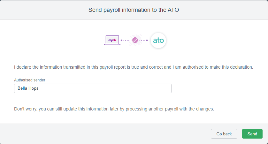
Task: Click the dotted connector beside ATO logo
Action: click(x=144, y=41)
